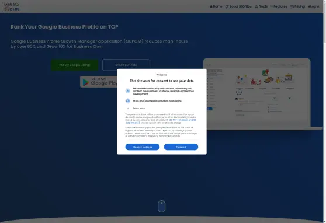Click Log In in the header
This screenshot has width=326, height=223.
[313, 6]
